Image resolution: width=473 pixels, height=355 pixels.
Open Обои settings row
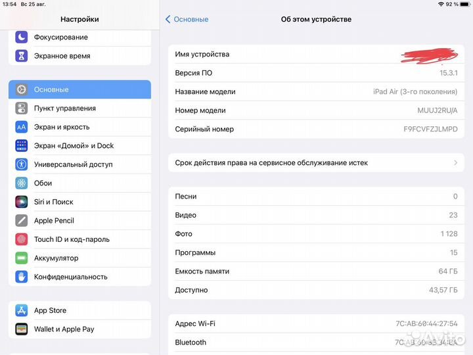click(x=79, y=183)
